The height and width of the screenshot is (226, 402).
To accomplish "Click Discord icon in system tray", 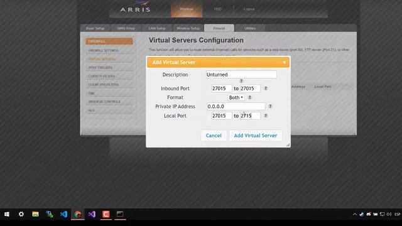I will [x=369, y=214].
